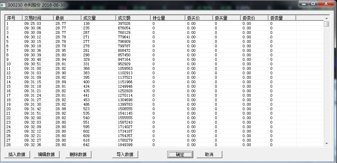The width and height of the screenshot is (337, 163).
Task: Click the vertical scrollbar thumb
Action: pos(327,24)
